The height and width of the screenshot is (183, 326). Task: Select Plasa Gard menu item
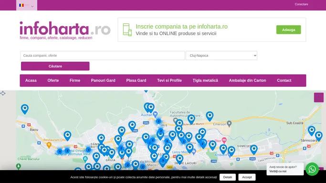[136, 81]
